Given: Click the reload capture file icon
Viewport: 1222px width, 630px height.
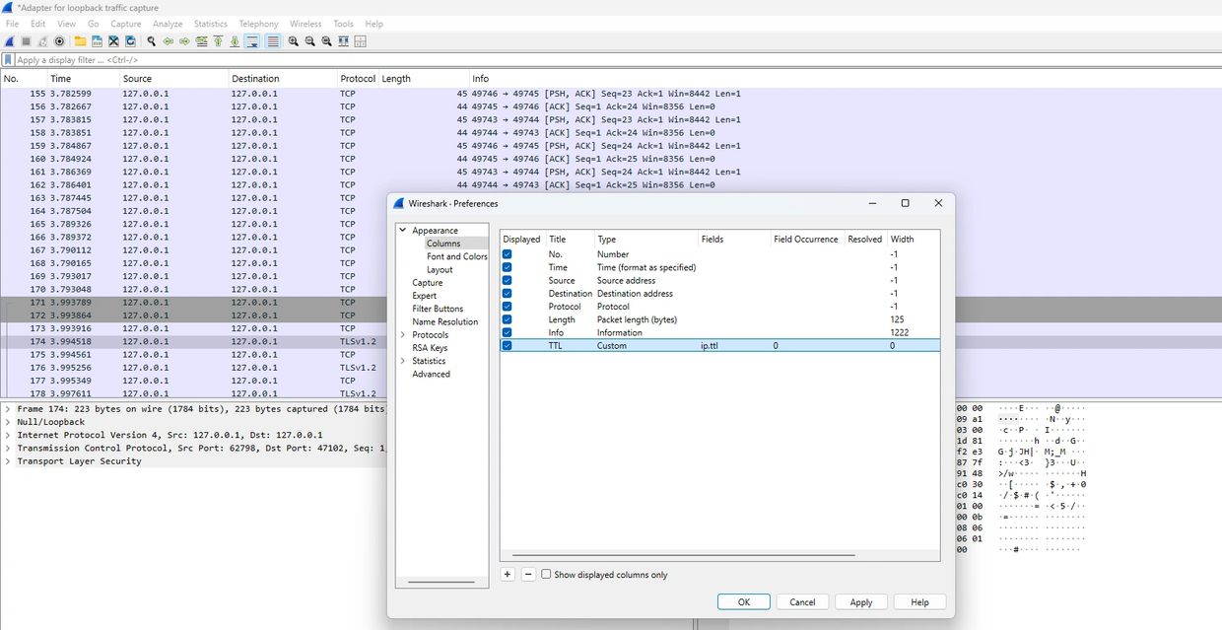Looking at the screenshot, I should (x=130, y=41).
